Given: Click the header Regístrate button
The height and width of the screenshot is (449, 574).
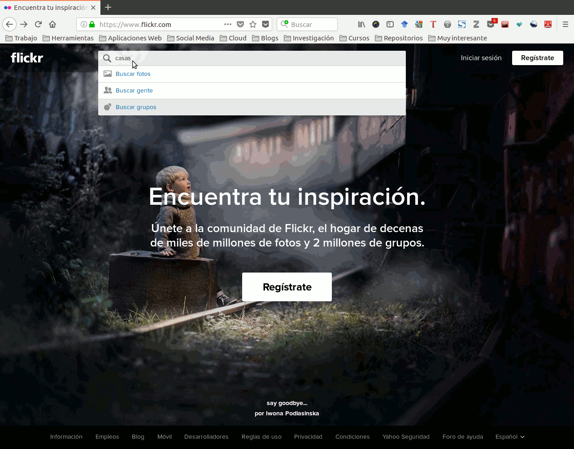Looking at the screenshot, I should pyautogui.click(x=538, y=57).
